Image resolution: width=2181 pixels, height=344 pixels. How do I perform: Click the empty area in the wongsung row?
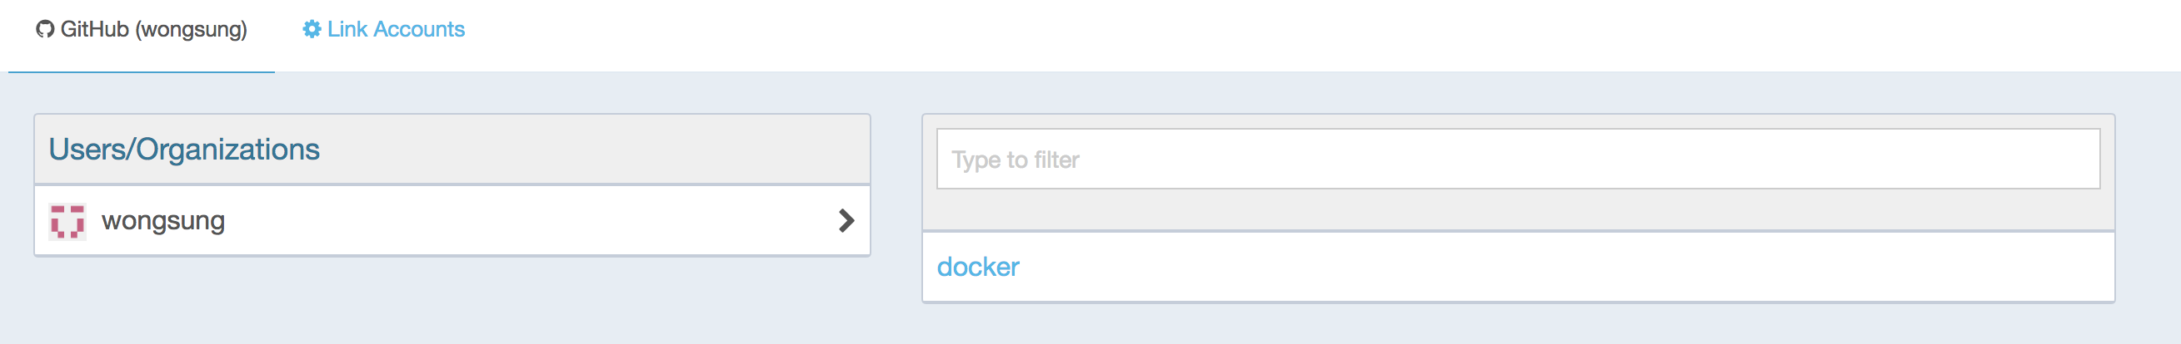point(525,220)
